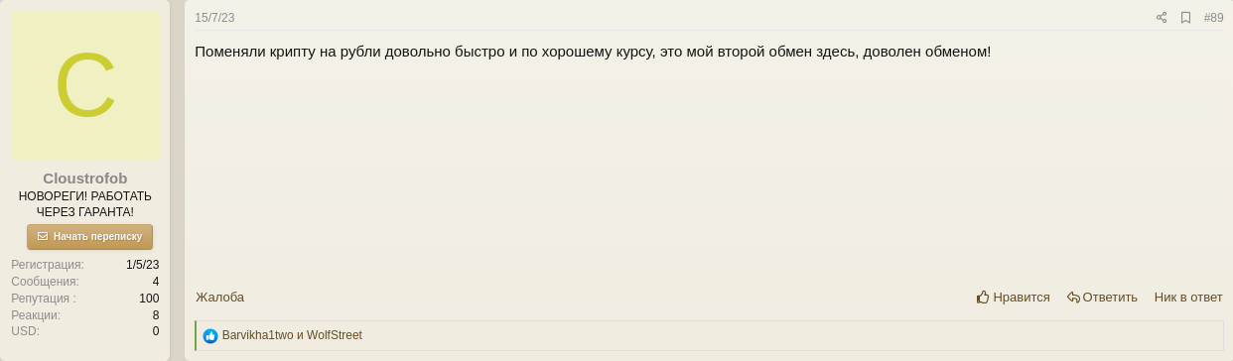Open the Cloustrofob avatar image

point(85,86)
